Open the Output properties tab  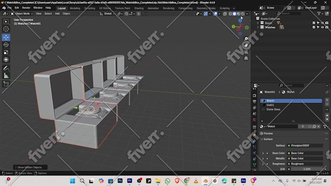pos(255,101)
